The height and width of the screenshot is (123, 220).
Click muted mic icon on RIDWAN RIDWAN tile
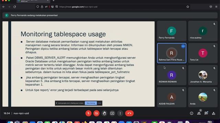tap(183, 68)
